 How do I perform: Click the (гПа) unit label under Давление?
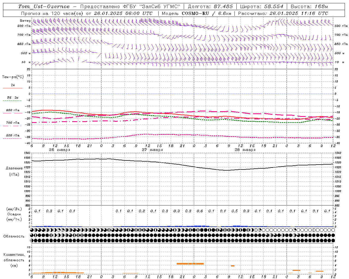click(x=14, y=174)
